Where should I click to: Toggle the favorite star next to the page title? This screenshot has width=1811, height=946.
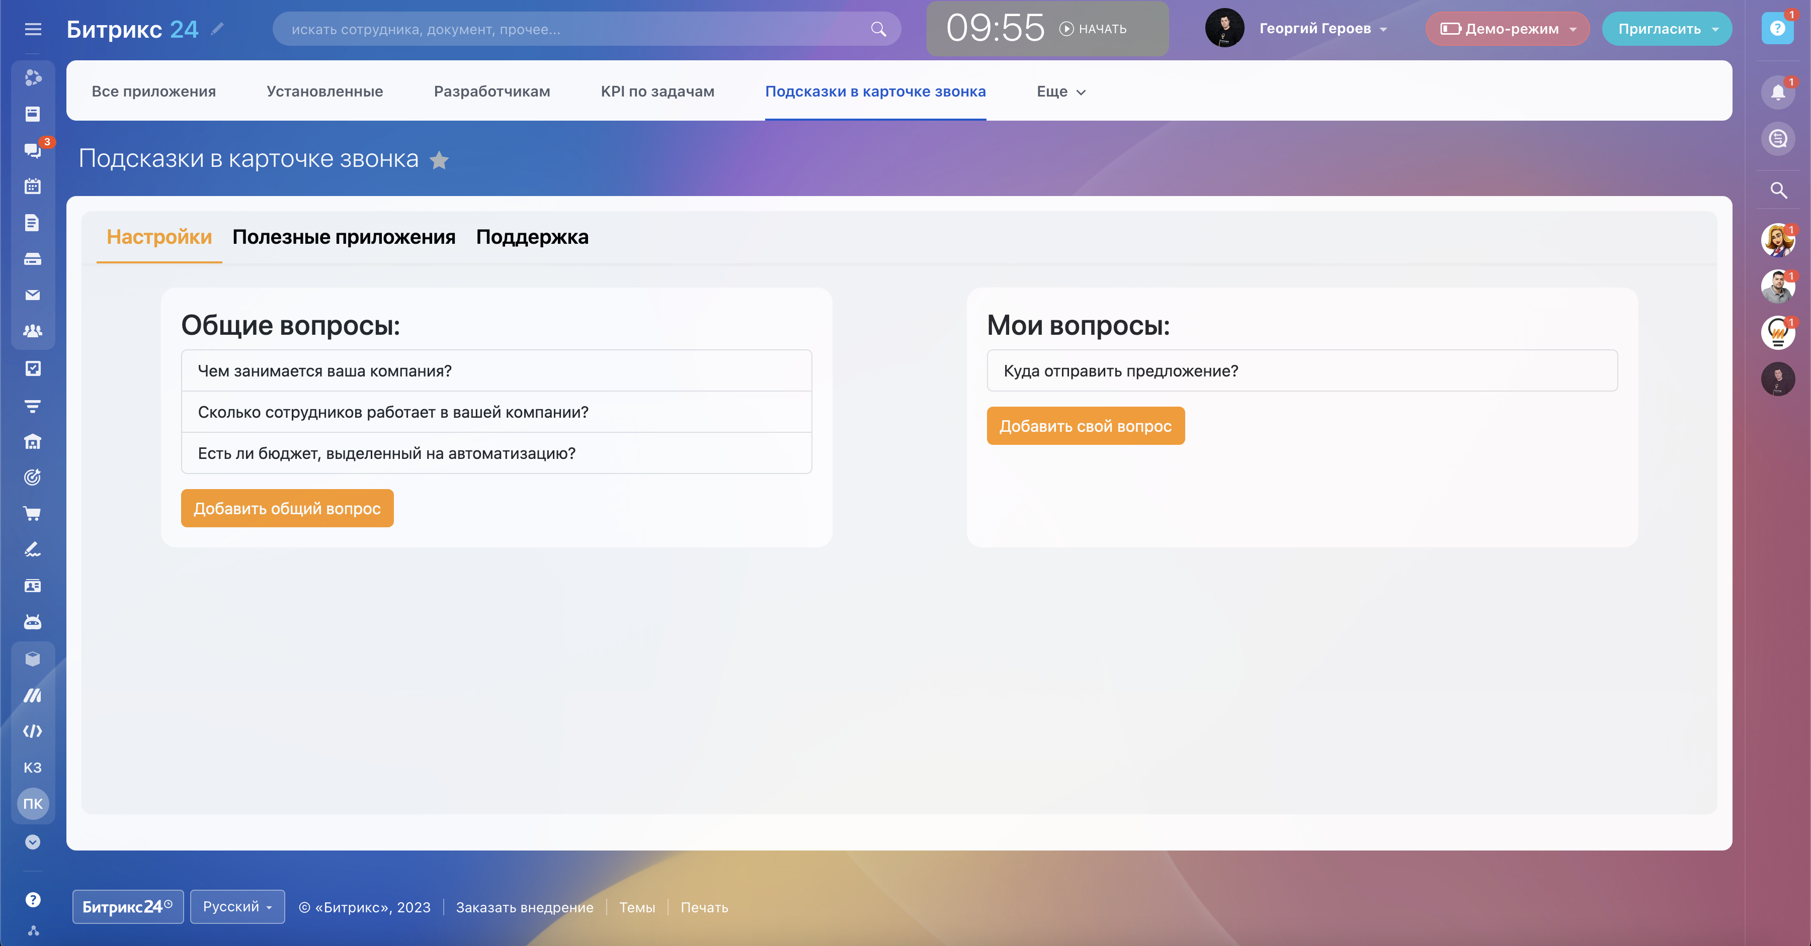click(x=439, y=160)
